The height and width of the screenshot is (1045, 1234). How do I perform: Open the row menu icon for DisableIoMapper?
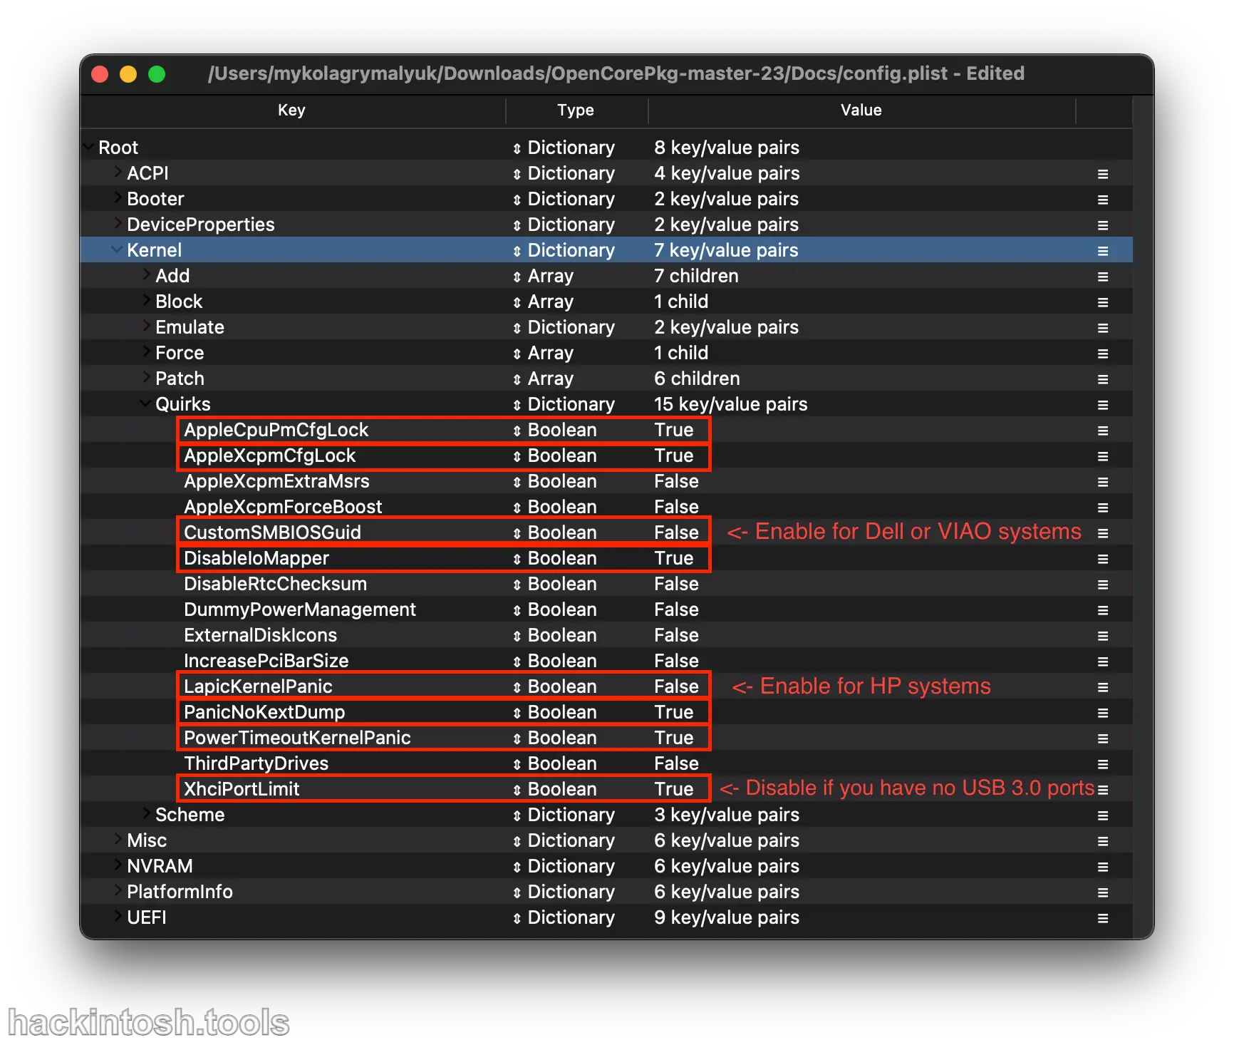click(x=1103, y=559)
